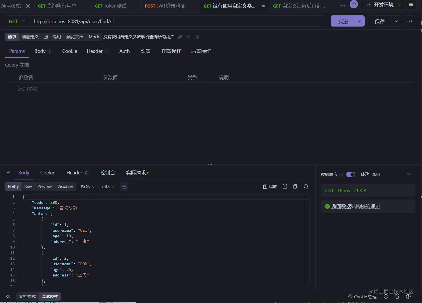Open the 后置操作 tab
422x303 pixels.
pyautogui.click(x=201, y=51)
